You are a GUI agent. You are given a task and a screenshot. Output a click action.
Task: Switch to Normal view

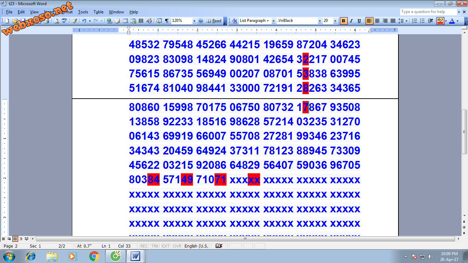(3, 239)
